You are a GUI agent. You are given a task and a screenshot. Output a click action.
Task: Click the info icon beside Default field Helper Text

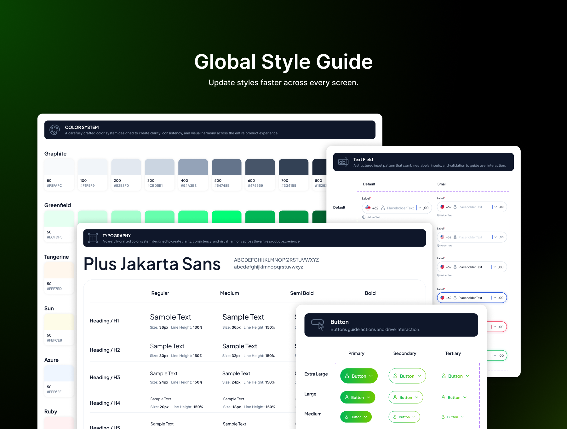[x=364, y=217]
